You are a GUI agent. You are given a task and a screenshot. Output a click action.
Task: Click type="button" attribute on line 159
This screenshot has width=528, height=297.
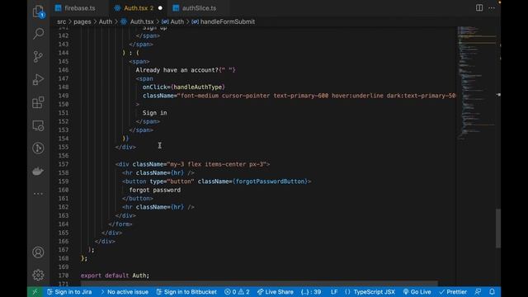(x=172, y=181)
